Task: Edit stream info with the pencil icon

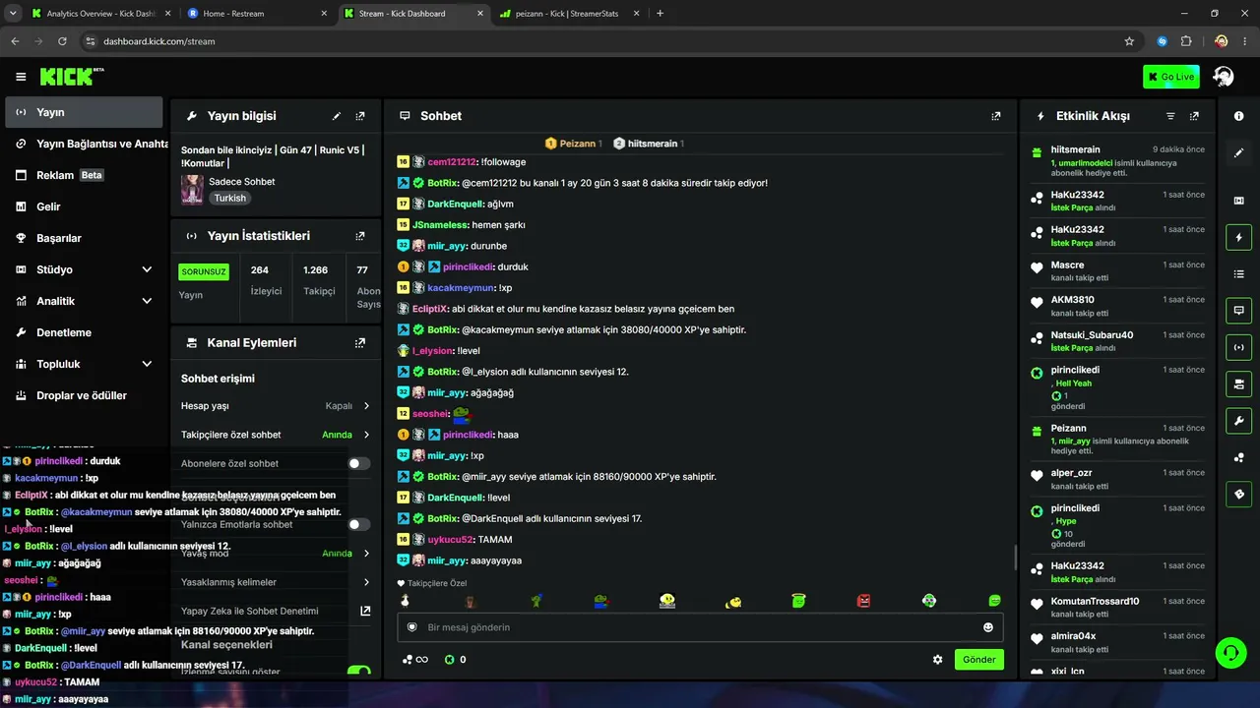Action: [x=337, y=116]
